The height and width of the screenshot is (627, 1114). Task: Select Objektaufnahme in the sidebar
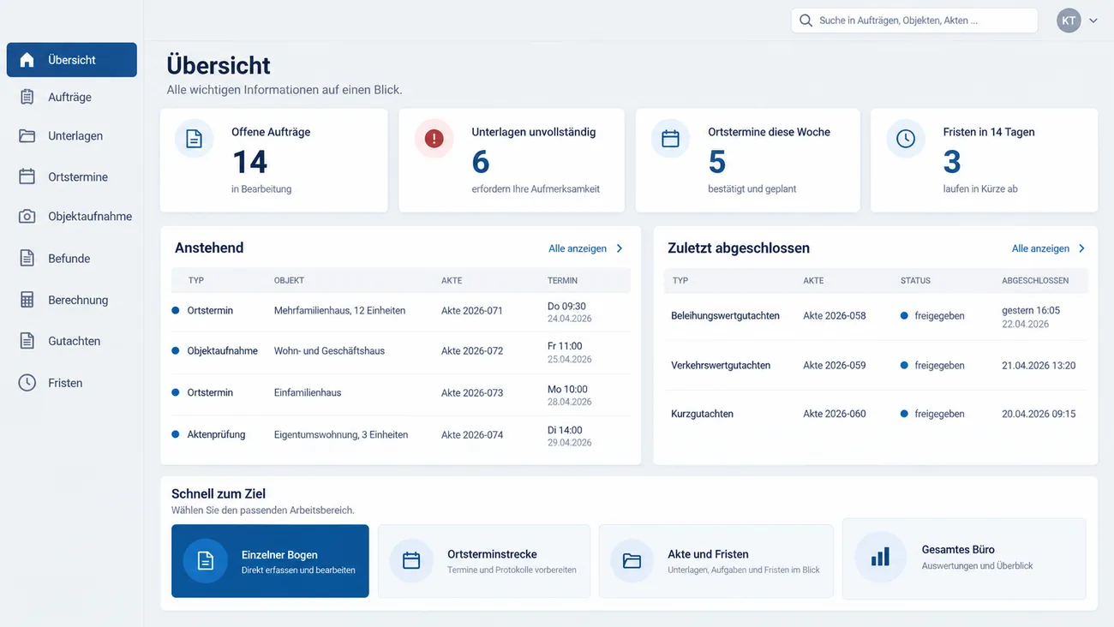point(72,217)
